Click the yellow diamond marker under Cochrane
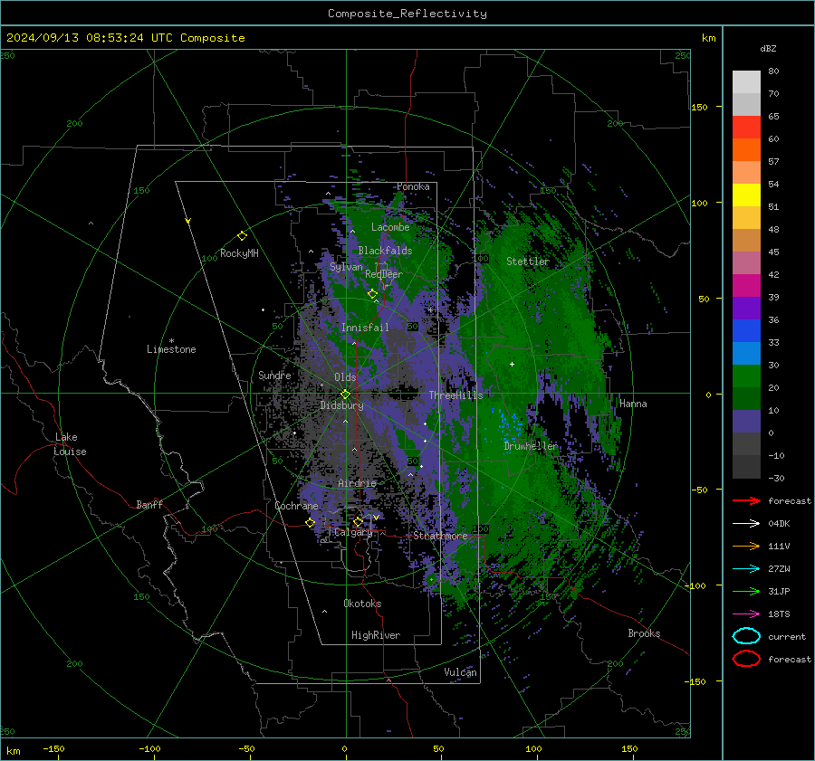This screenshot has width=815, height=761. pyautogui.click(x=310, y=523)
